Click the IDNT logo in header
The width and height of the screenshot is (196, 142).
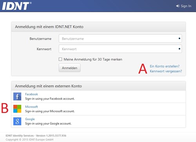click(x=17, y=6)
